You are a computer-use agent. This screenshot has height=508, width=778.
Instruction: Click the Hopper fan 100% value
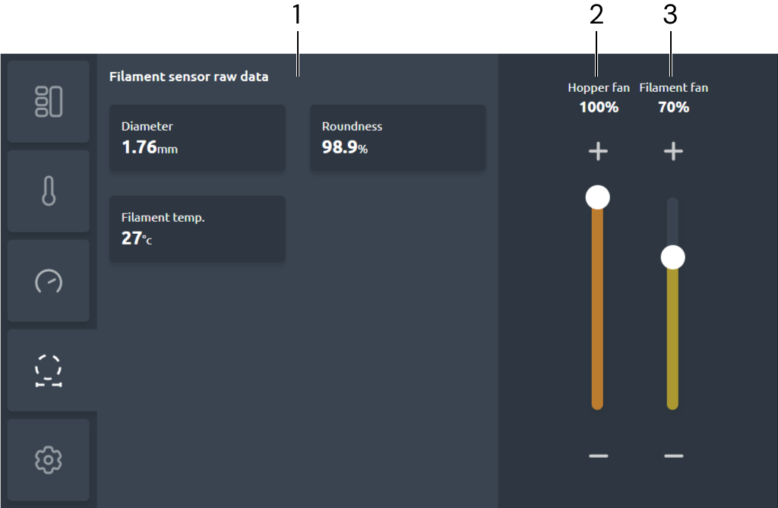coord(599,107)
